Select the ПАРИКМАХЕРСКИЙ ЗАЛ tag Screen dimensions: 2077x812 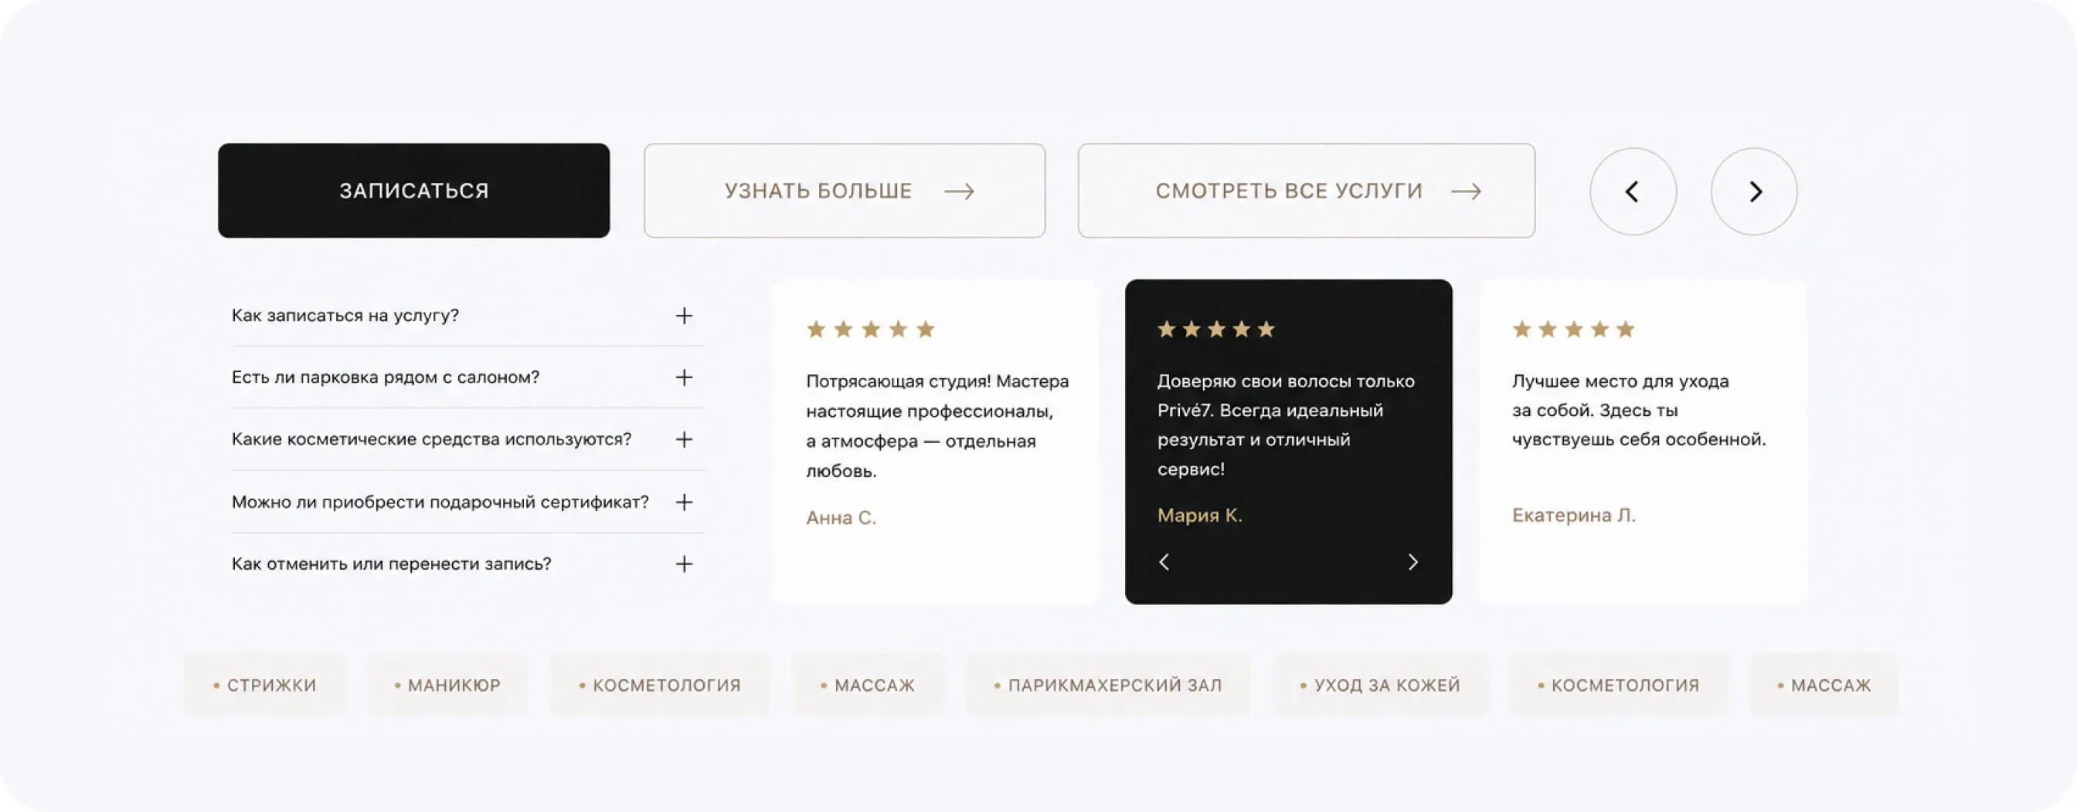1108,685
